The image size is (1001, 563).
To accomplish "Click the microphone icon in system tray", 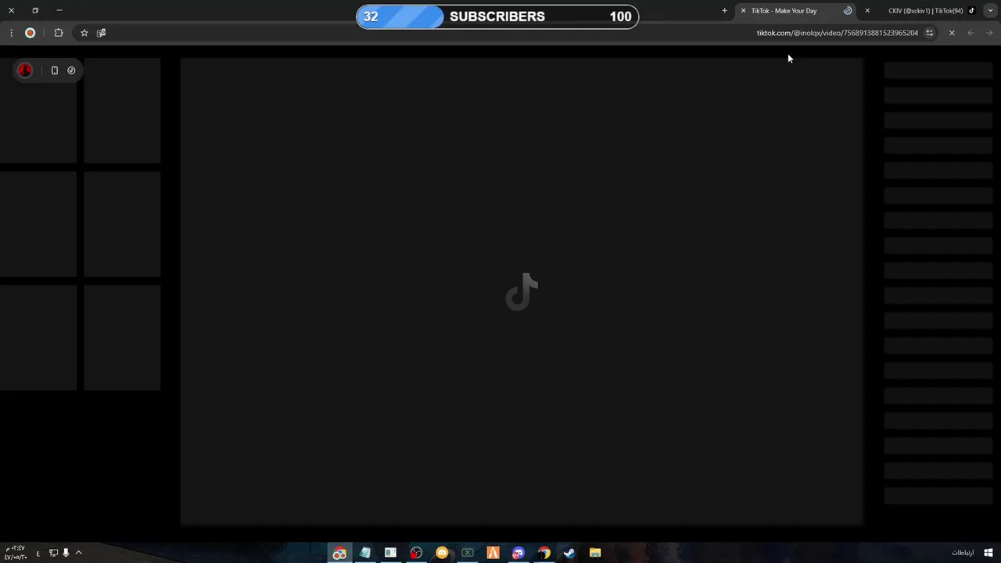I will tap(66, 553).
